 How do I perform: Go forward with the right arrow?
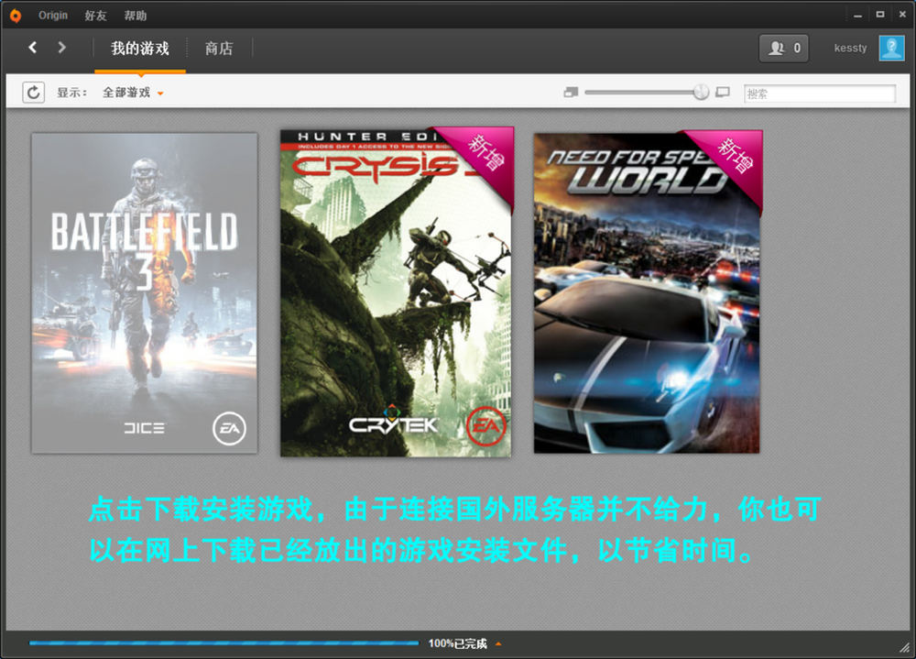point(62,48)
